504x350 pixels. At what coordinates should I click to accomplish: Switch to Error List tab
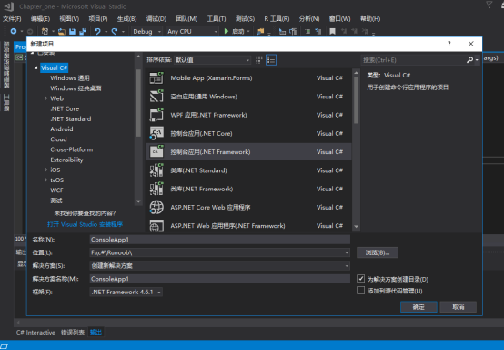(73, 333)
